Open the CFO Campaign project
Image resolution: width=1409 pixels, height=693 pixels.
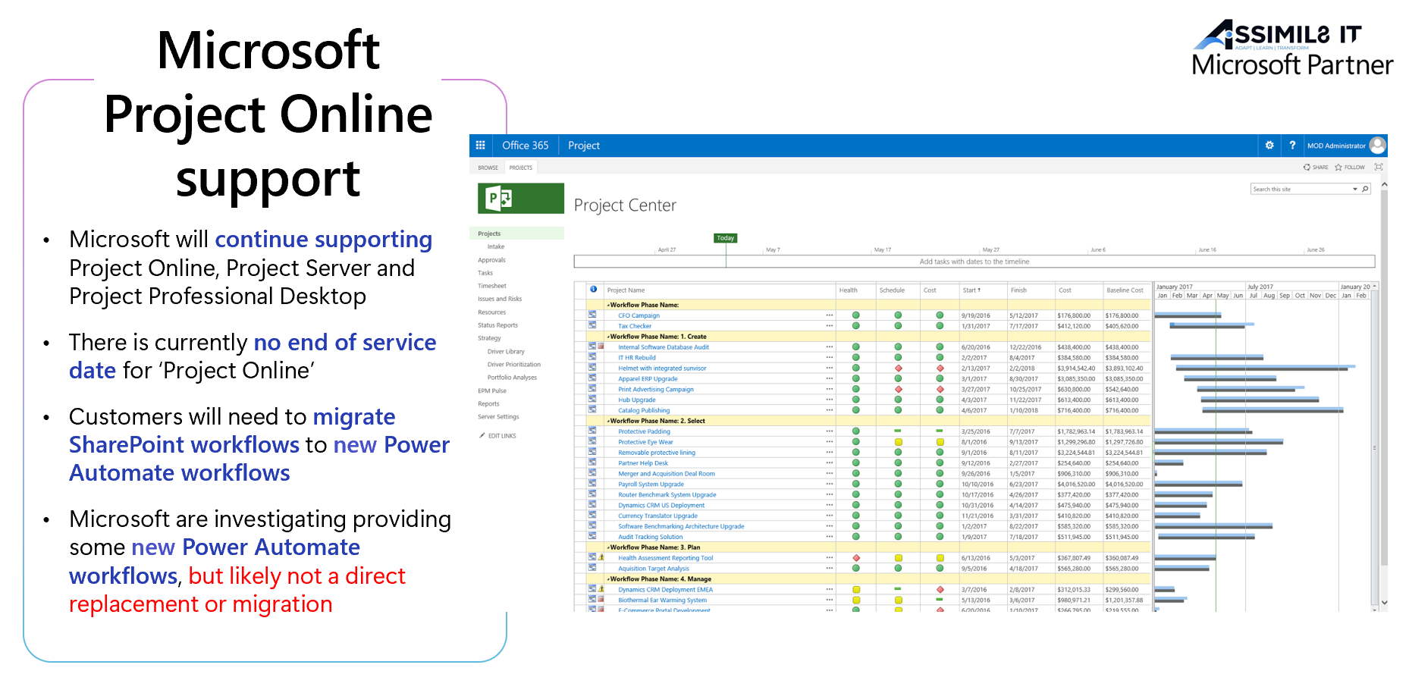pos(639,315)
